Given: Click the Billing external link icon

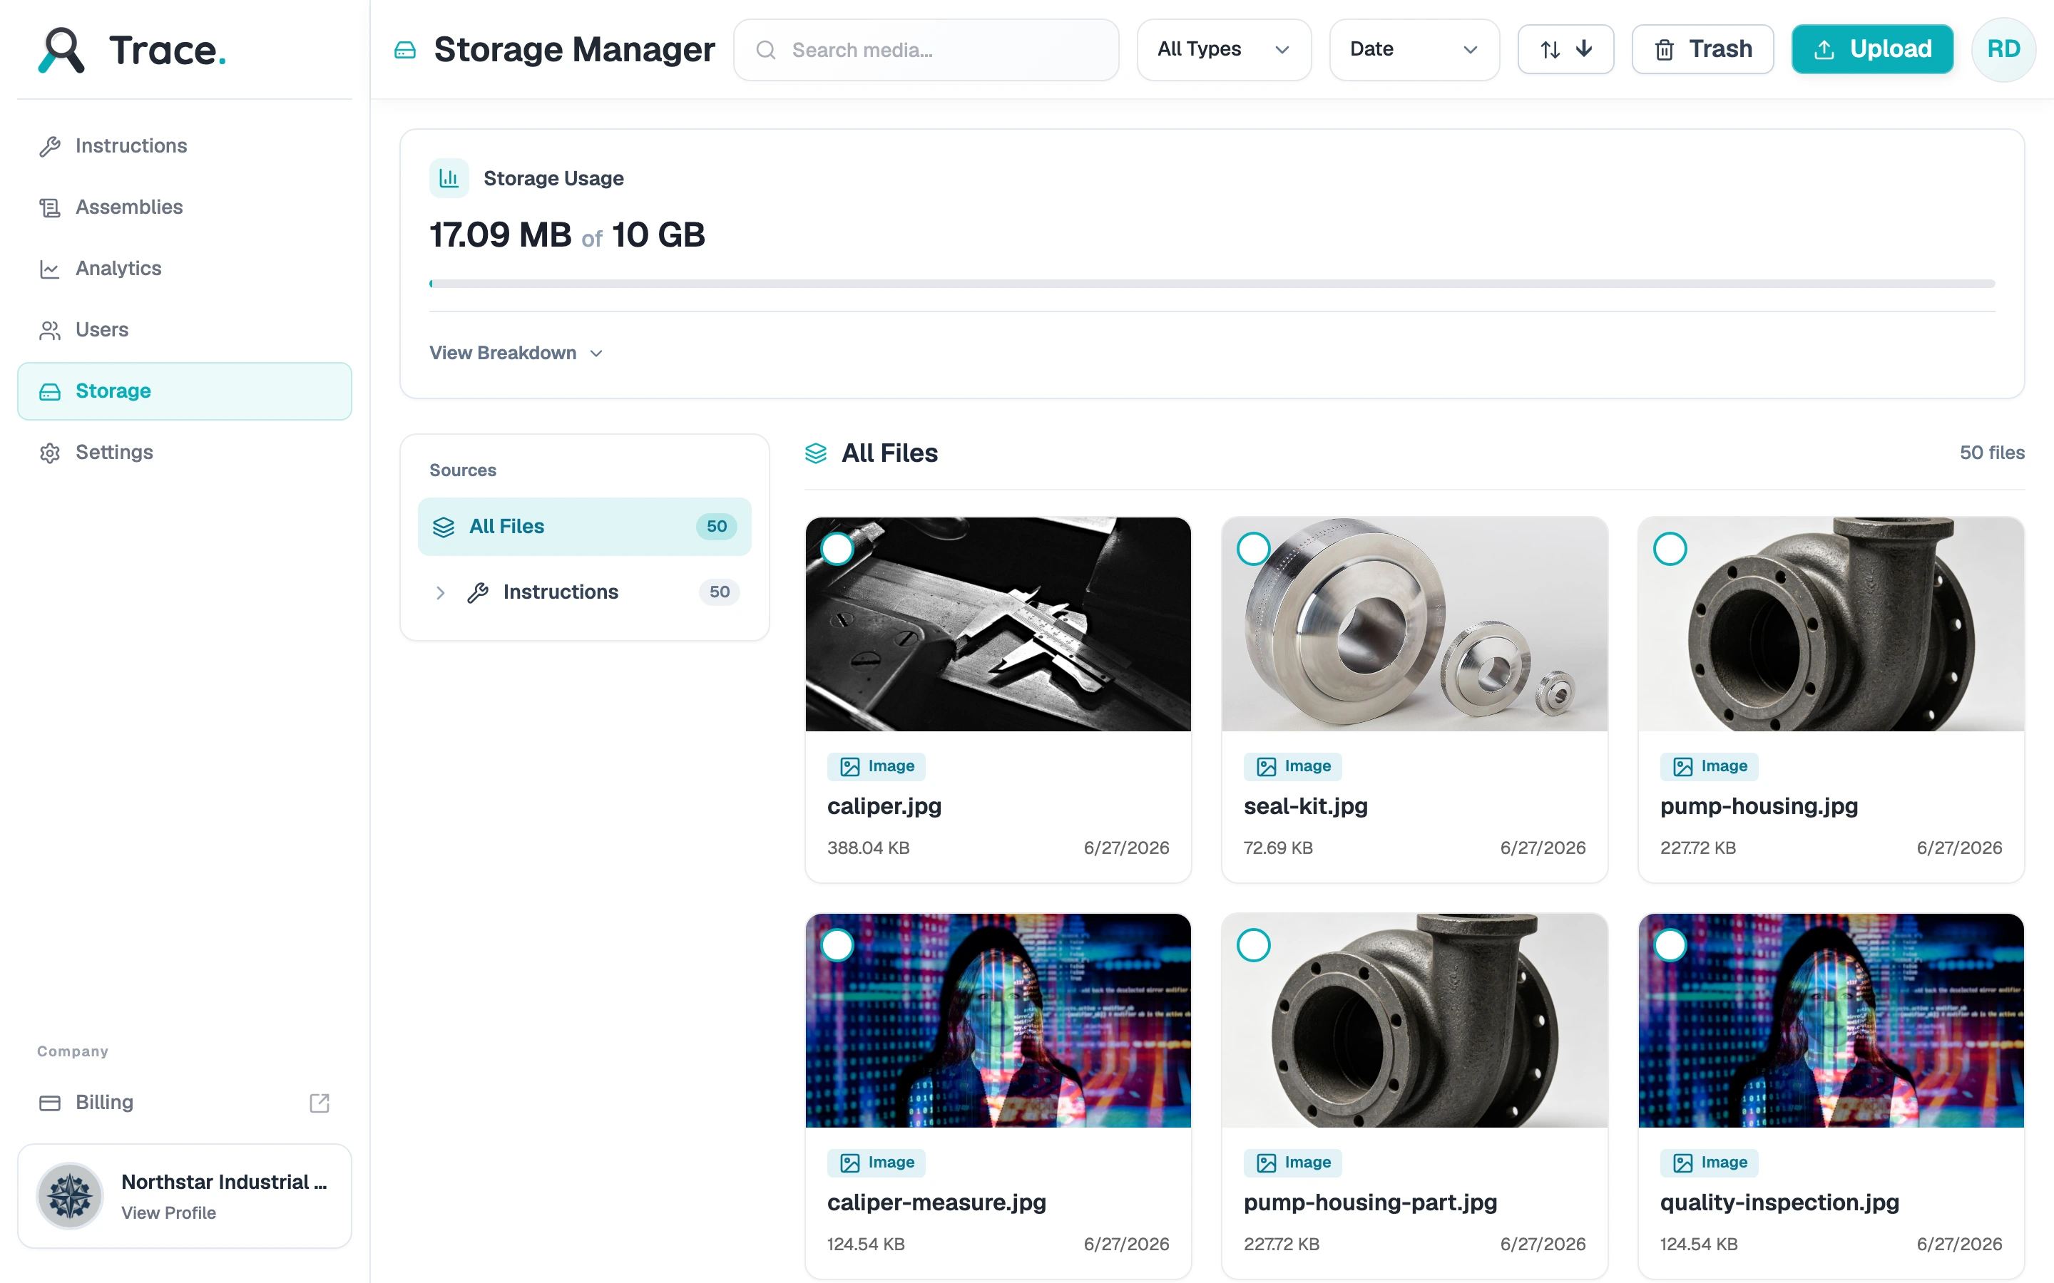Looking at the screenshot, I should click(319, 1102).
